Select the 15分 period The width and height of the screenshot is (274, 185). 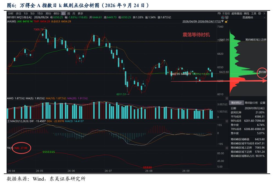pyautogui.click(x=40, y=13)
